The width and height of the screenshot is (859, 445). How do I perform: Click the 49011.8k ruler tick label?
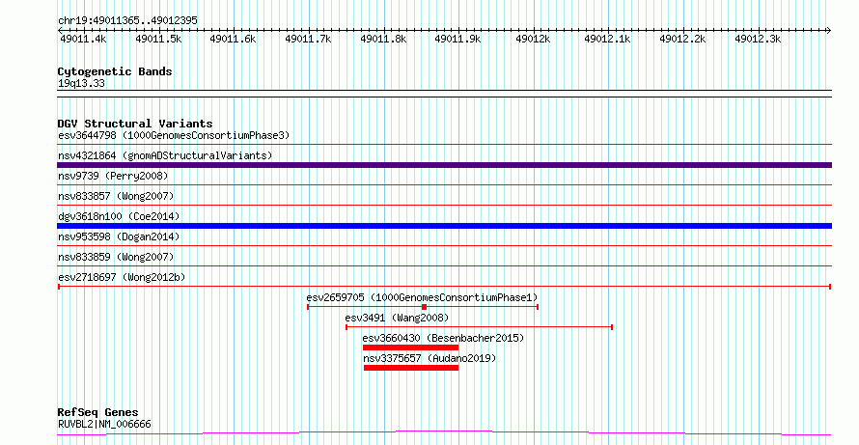383,39
